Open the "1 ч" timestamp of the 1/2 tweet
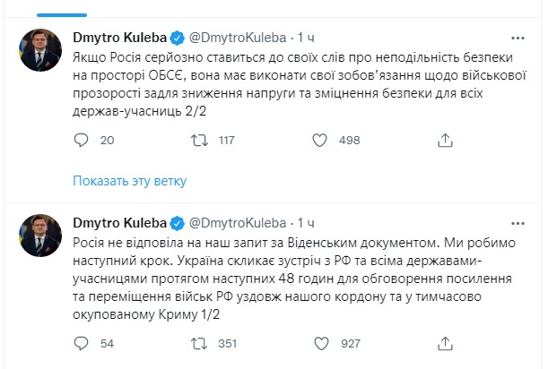Image resolution: width=548 pixels, height=369 pixels. [305, 222]
